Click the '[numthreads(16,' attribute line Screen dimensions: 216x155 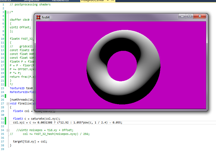click(22, 100)
